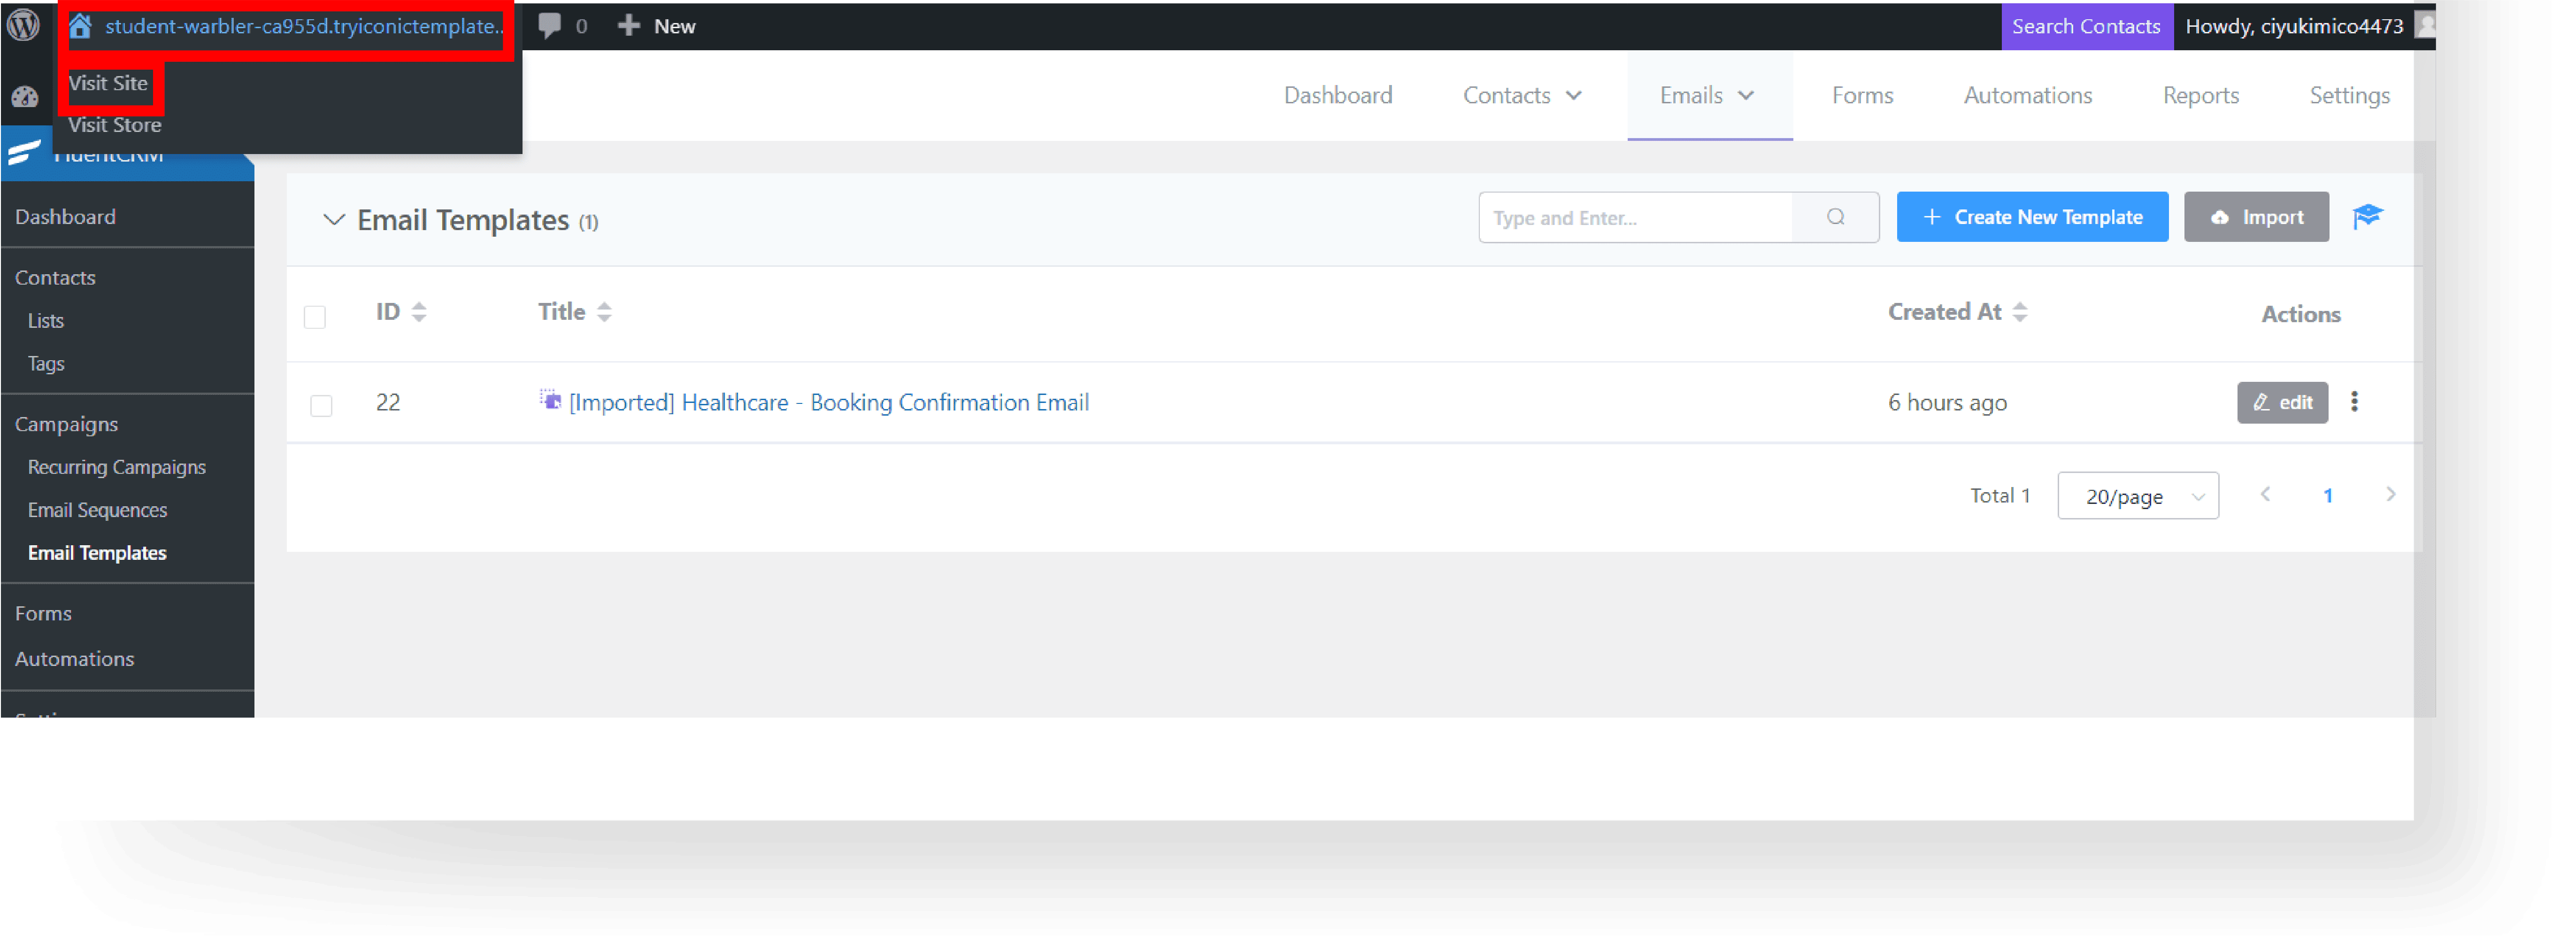Open Lists in the sidebar
Screen dimensions: 2576x936
46,321
